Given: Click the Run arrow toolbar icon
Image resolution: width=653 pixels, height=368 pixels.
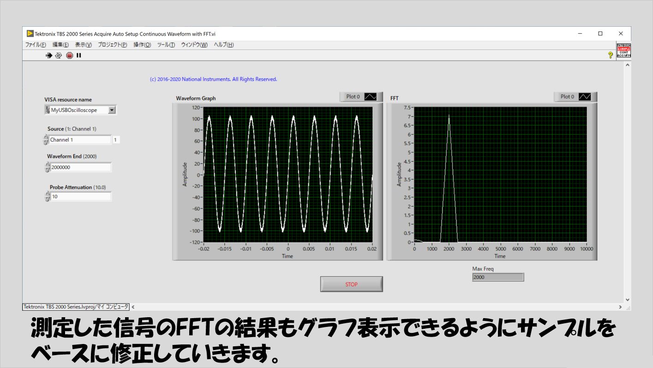Looking at the screenshot, I should click(x=49, y=55).
